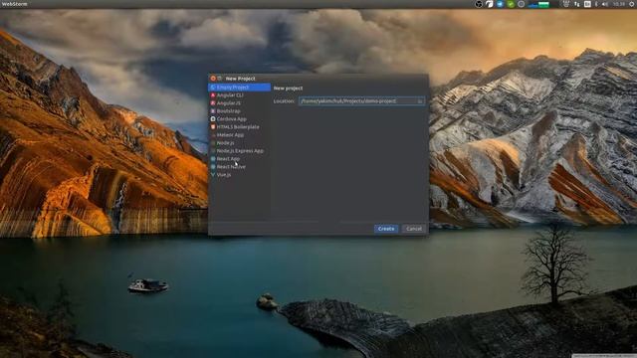Click the Create button

[x=386, y=229]
